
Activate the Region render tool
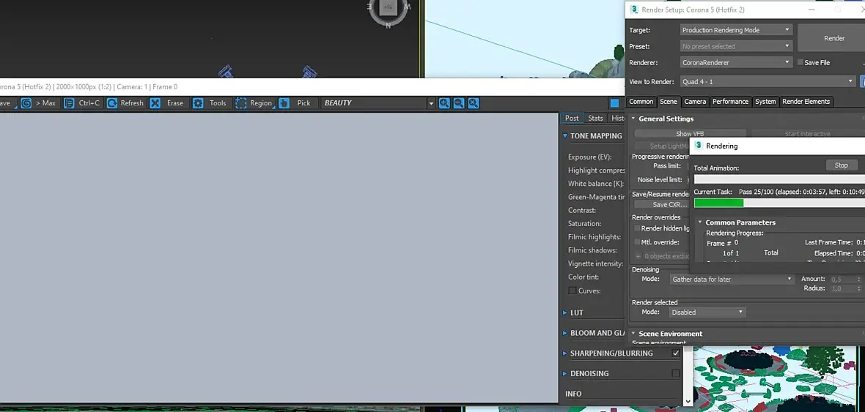pos(254,103)
